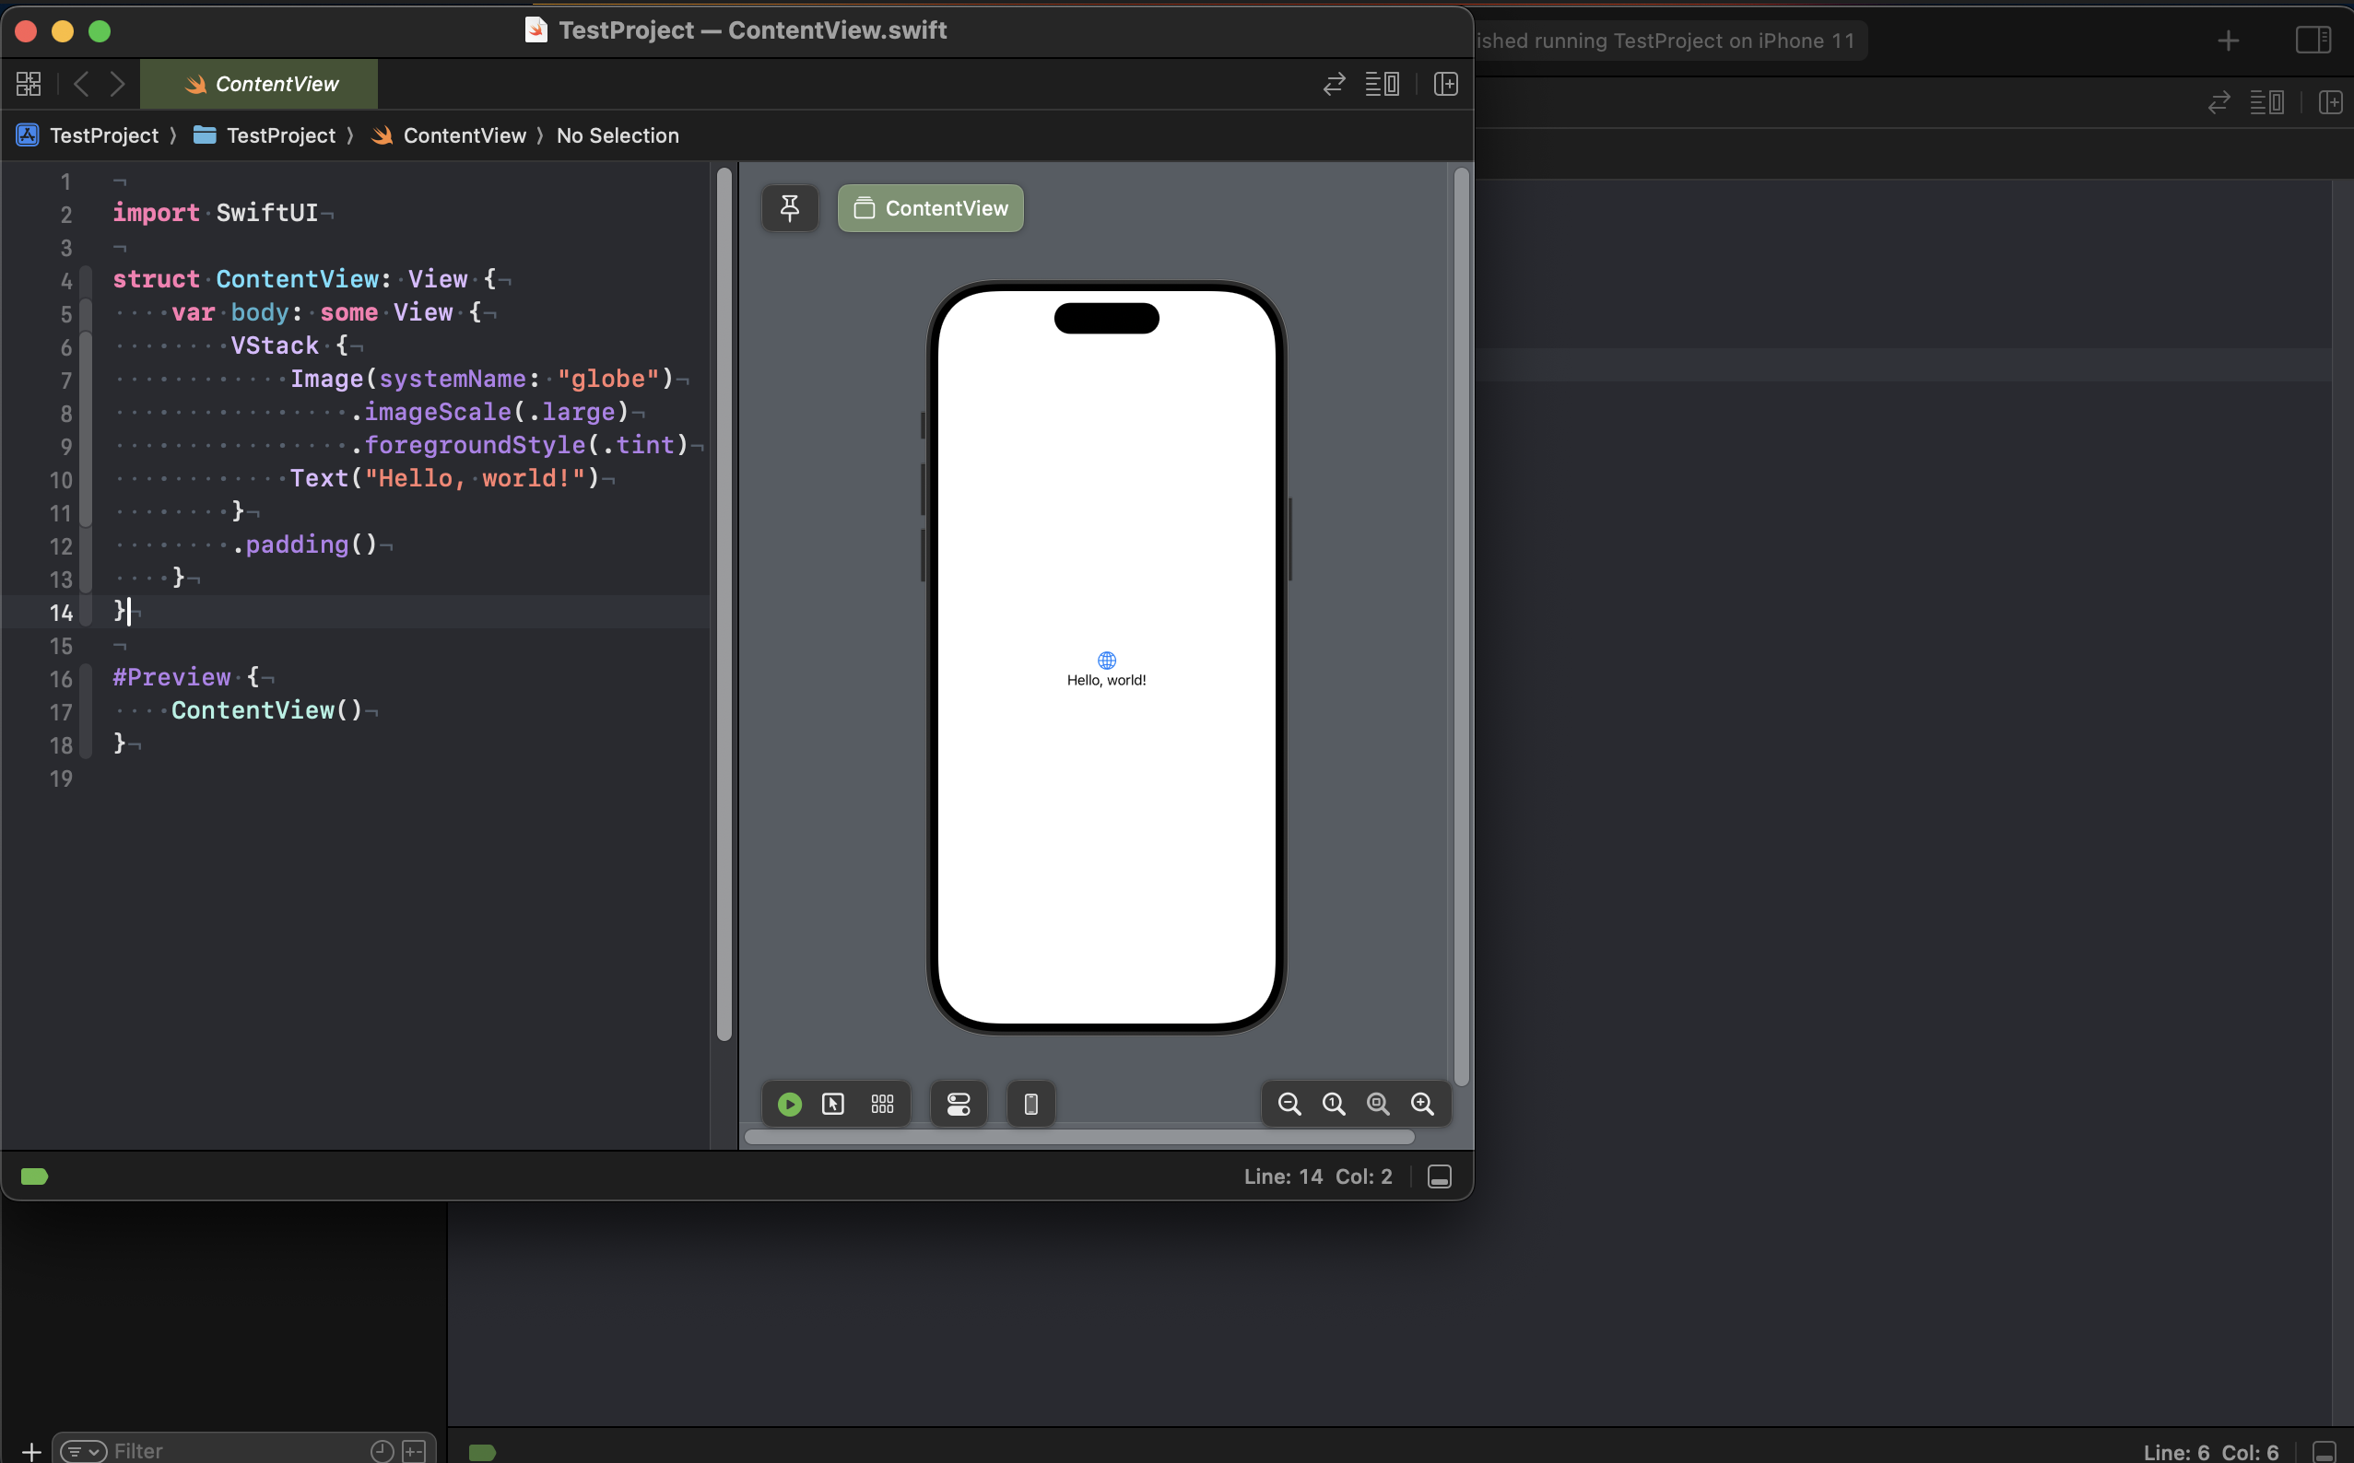Click the ContentView preview selector button
The height and width of the screenshot is (1463, 2354).
coord(930,208)
